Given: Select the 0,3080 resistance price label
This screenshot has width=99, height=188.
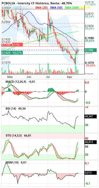Looking at the screenshot, I should pos(6,8).
